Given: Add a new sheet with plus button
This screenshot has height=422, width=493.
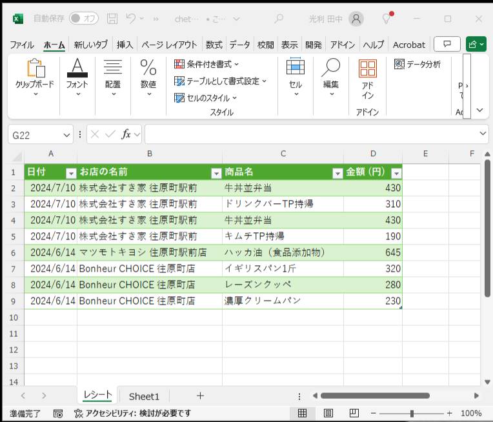Looking at the screenshot, I should coord(200,396).
